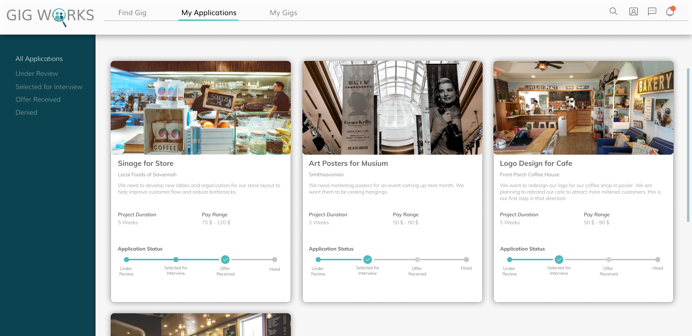
Task: Click the page vertical scrollbar
Action: [688, 144]
